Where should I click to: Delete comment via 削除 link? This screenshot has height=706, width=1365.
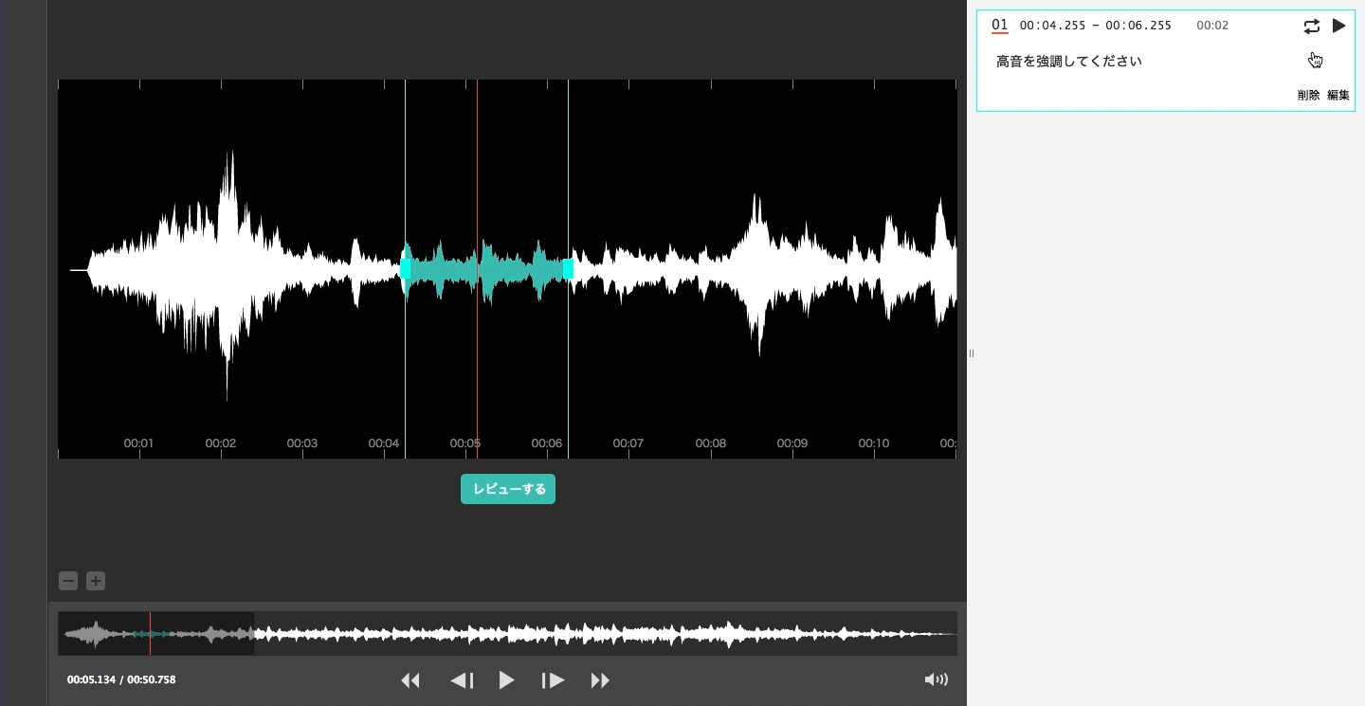point(1308,95)
